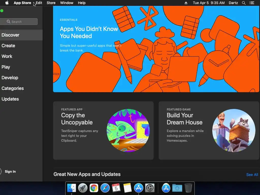Click the Homescapes description text
This screenshot has width=260, height=195.
[x=185, y=136]
